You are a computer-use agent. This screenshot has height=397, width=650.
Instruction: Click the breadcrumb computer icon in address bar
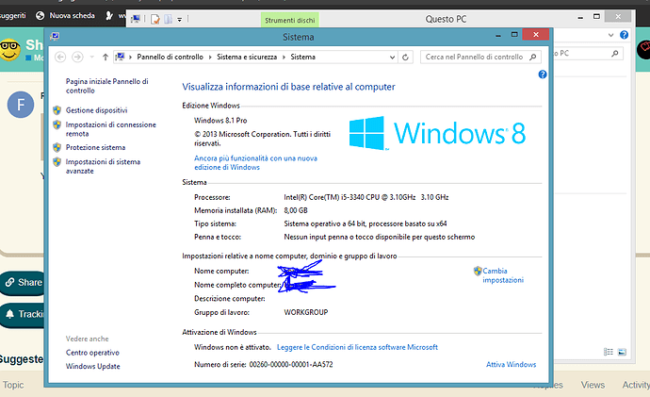120,57
